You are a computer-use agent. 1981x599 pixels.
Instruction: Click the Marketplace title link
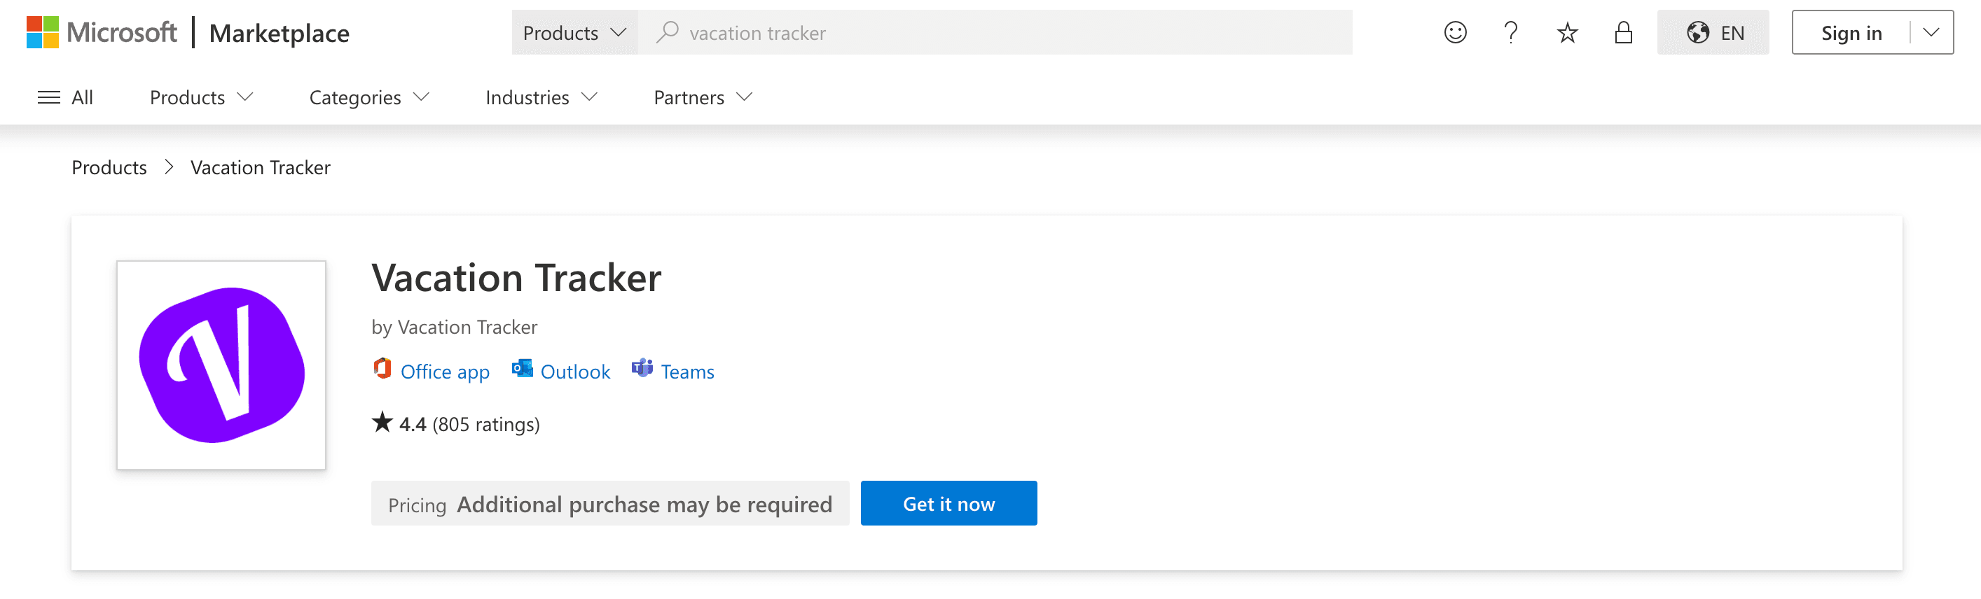(279, 33)
